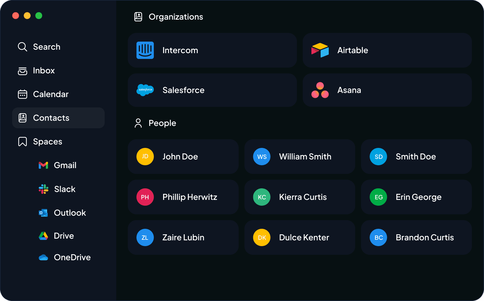484x301 pixels.
Task: Click the Gmail logo icon
Action: point(43,165)
